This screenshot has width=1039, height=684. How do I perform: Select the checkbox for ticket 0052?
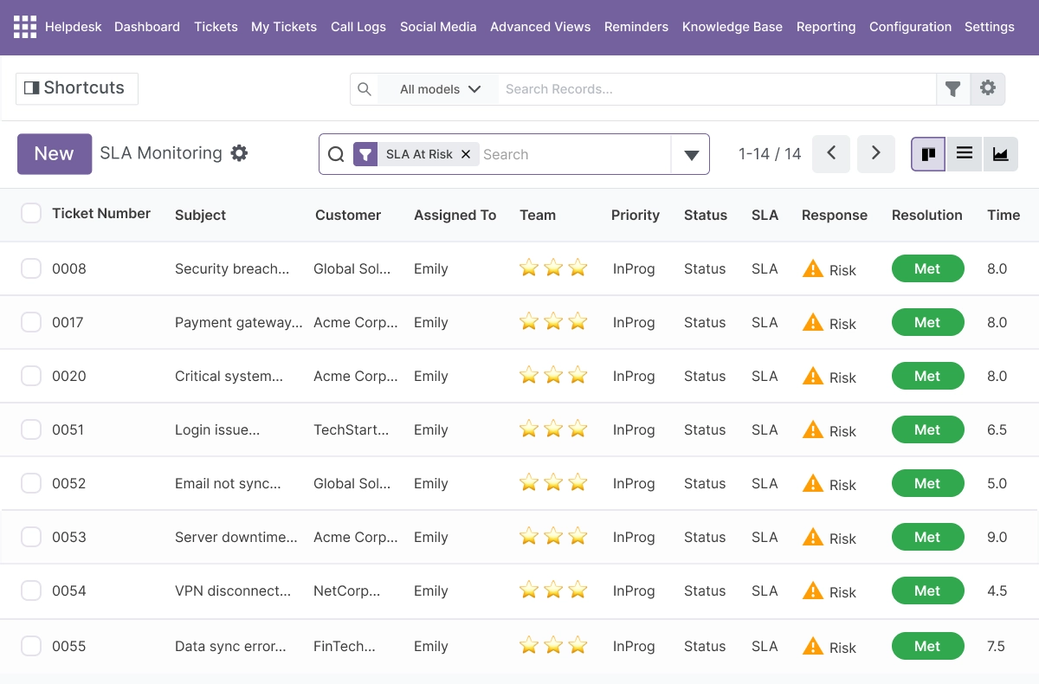click(31, 483)
